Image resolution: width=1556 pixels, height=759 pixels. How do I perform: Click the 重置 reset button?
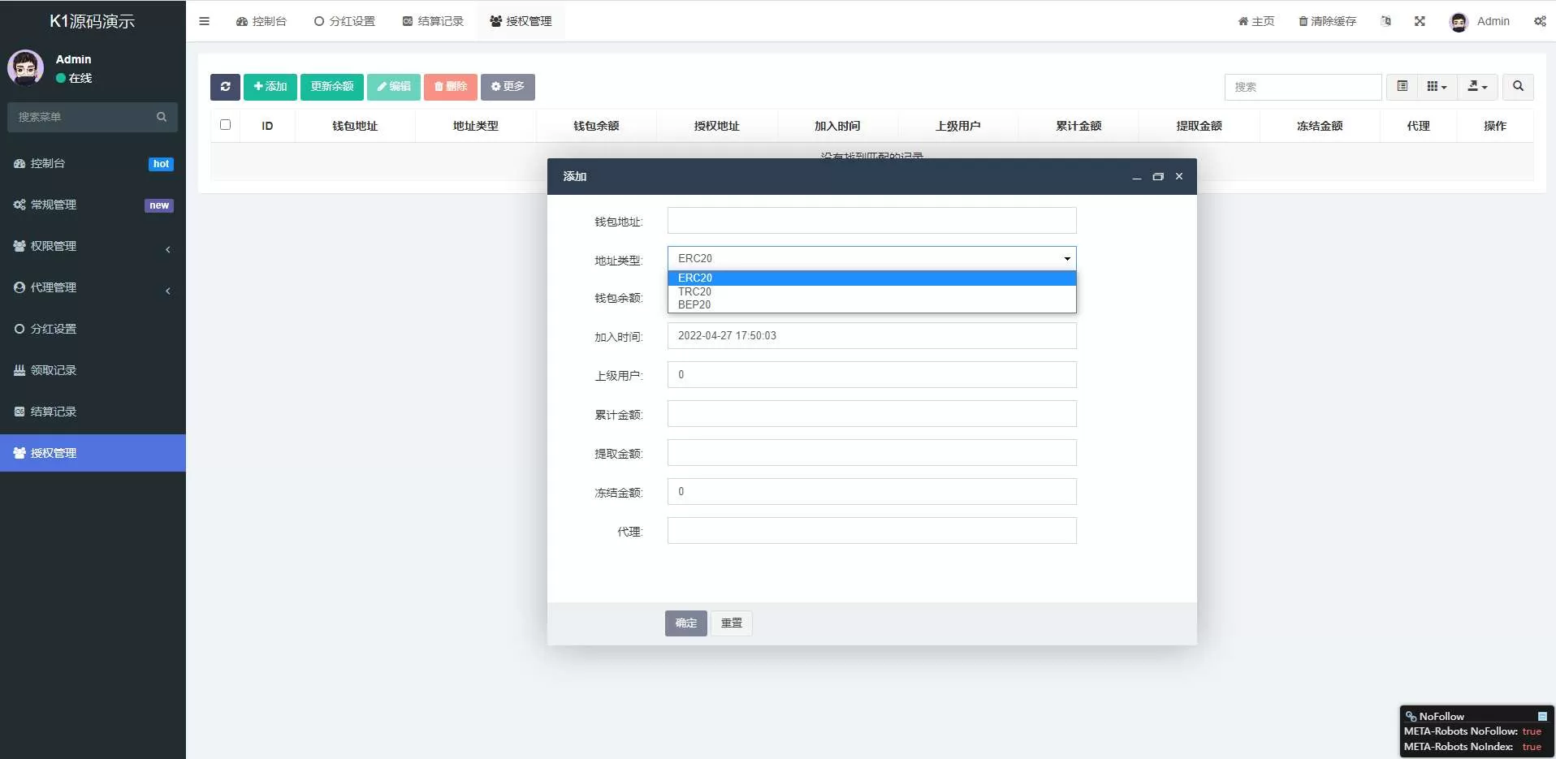coord(732,623)
